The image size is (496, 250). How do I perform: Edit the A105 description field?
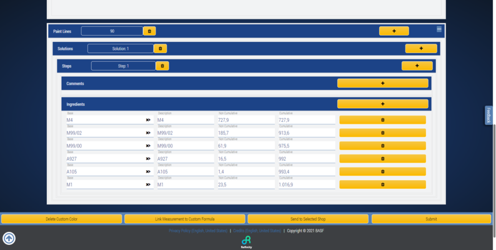[186, 172]
